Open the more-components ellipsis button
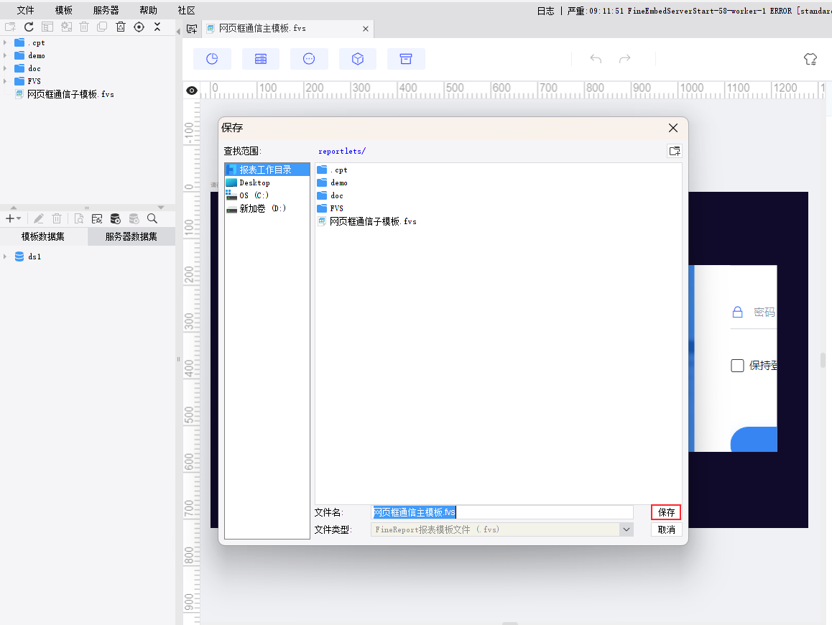The width and height of the screenshot is (832, 625). (309, 59)
